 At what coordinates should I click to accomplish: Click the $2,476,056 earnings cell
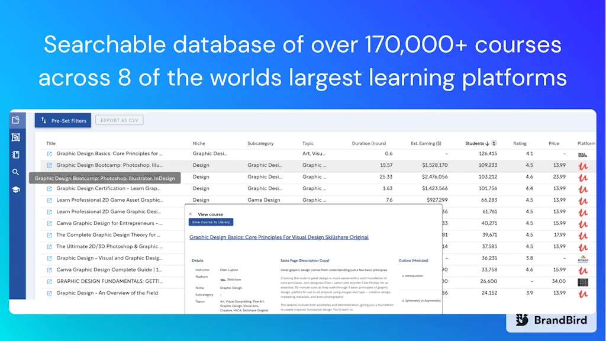pyautogui.click(x=435, y=176)
